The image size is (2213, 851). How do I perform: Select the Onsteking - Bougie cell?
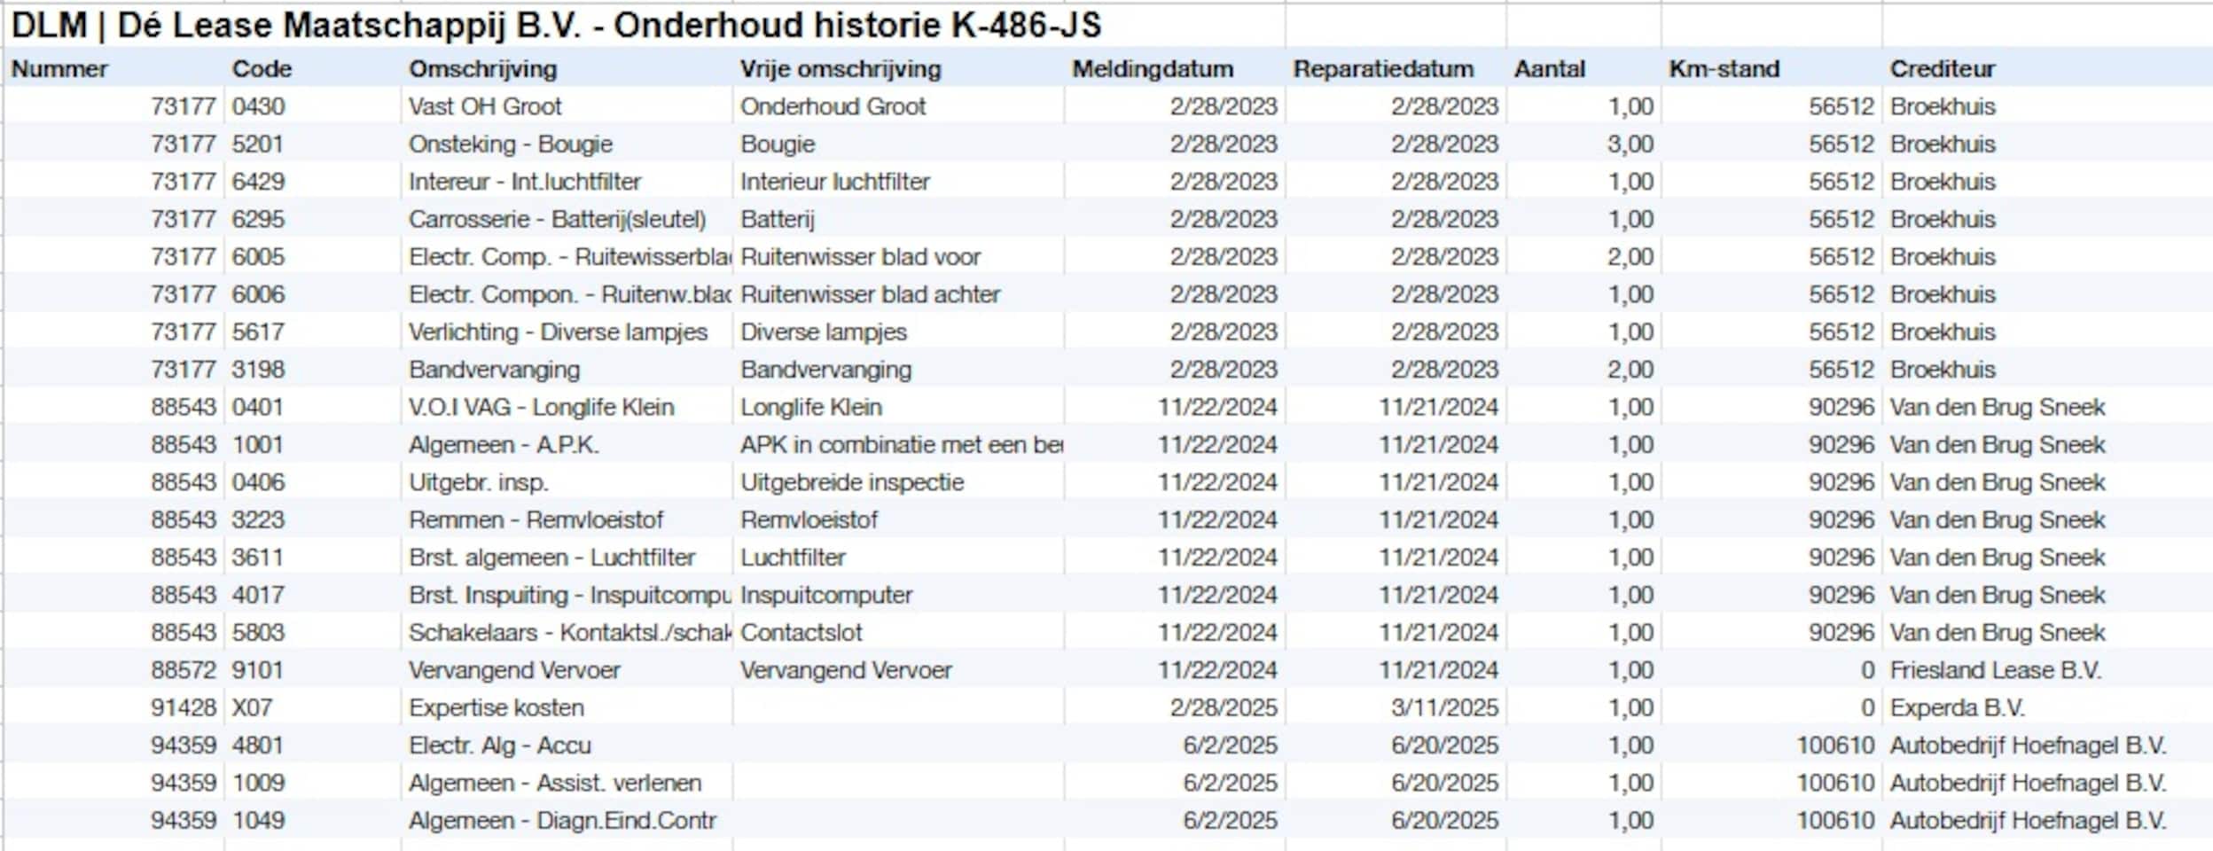pyautogui.click(x=510, y=144)
